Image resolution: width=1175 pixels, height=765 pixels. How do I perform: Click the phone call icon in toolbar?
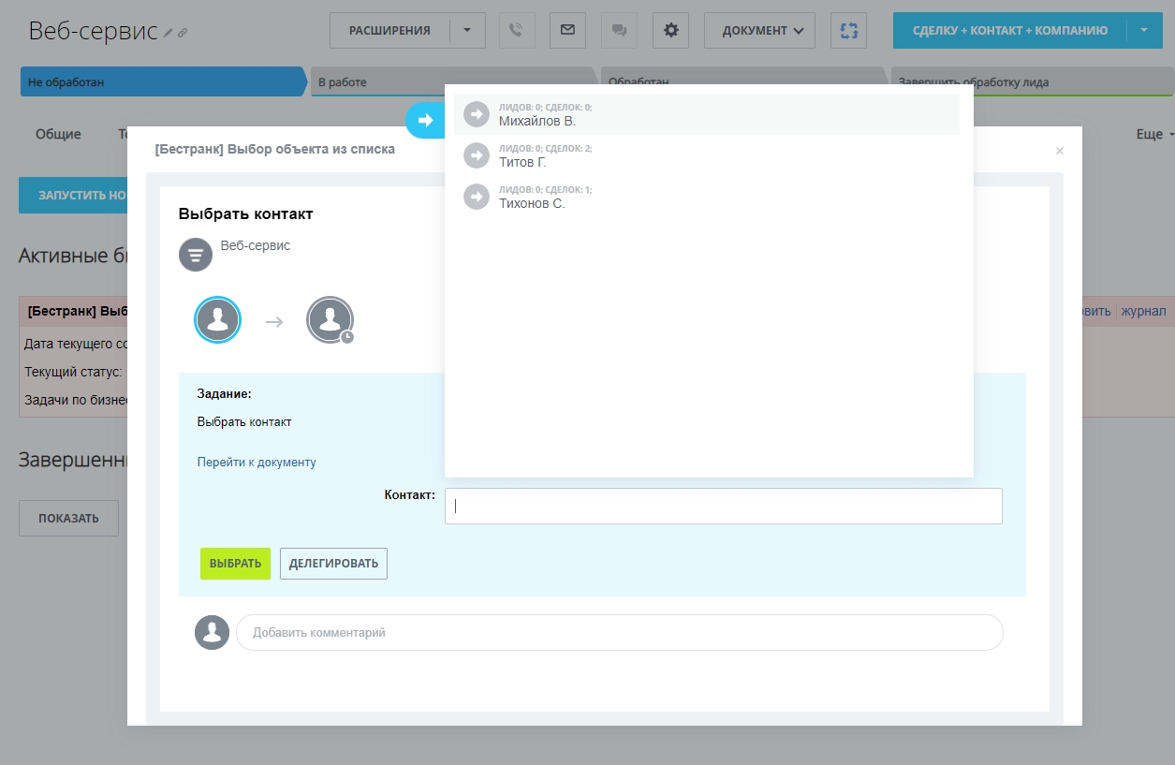click(517, 30)
